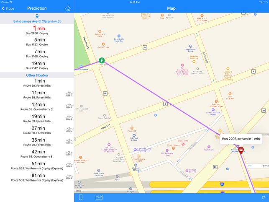Tap the Other Routes section header
This screenshot has height=202, width=269.
click(x=37, y=75)
